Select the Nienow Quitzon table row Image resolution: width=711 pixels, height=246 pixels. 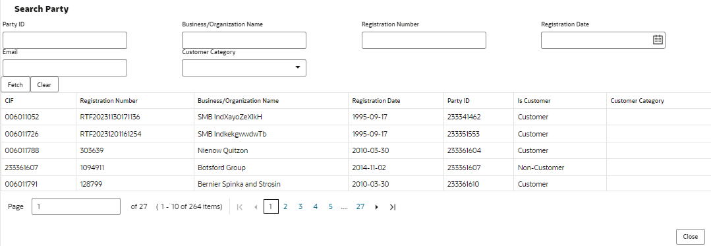pyautogui.click(x=356, y=150)
